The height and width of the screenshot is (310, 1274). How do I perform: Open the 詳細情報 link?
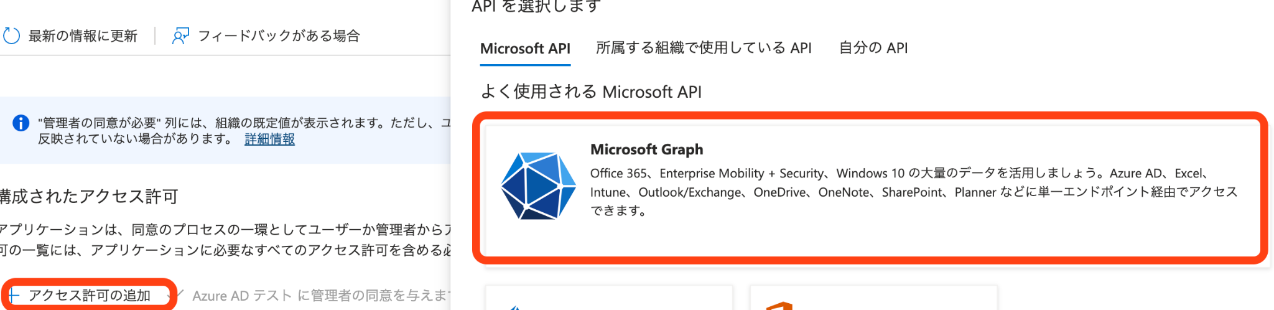coord(269,139)
